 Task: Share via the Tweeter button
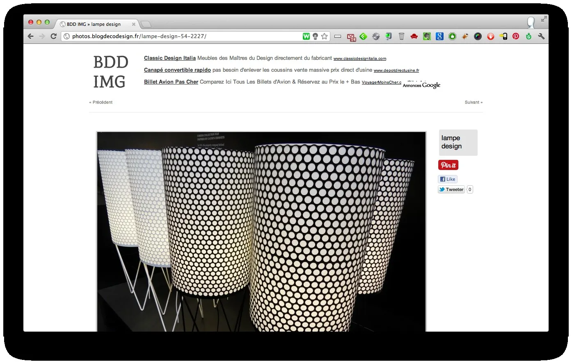(451, 189)
